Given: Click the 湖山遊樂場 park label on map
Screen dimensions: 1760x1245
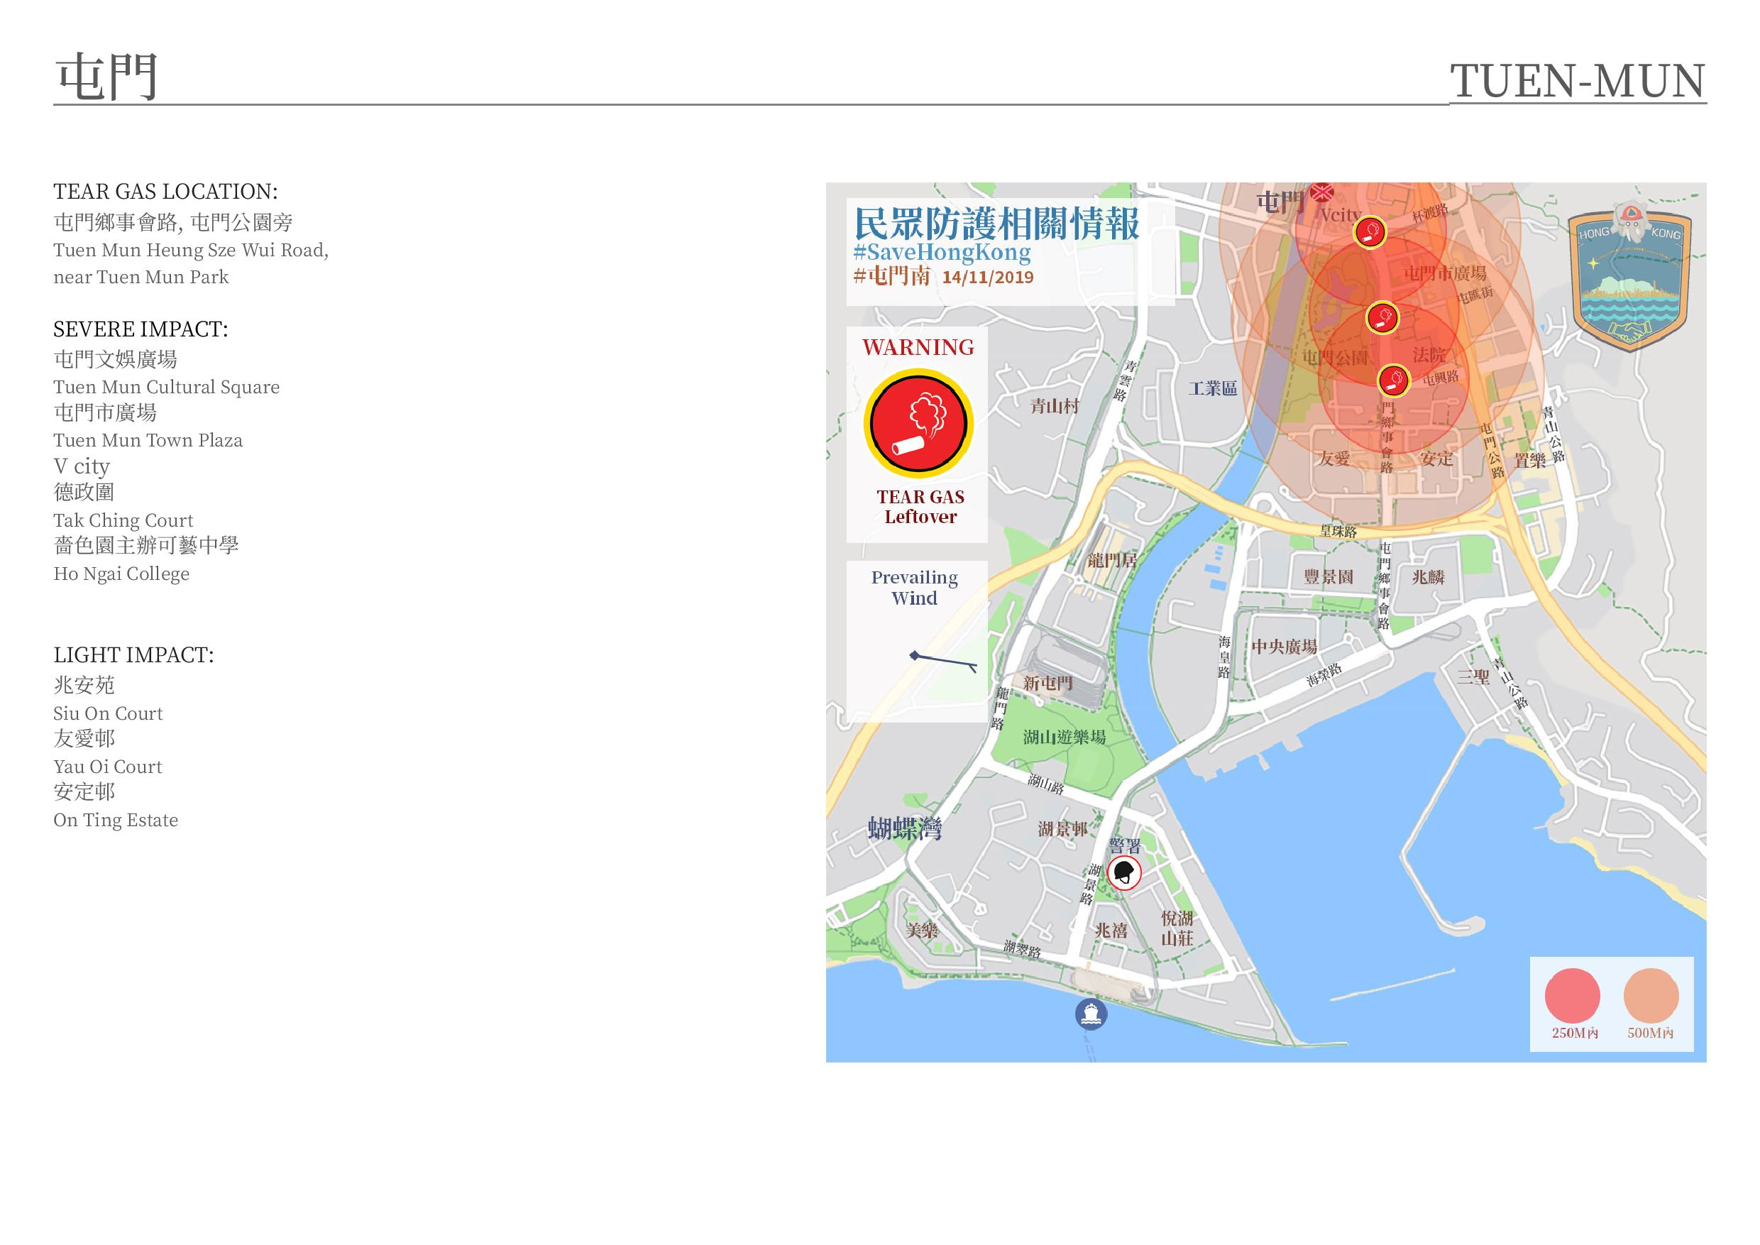Looking at the screenshot, I should [x=1064, y=737].
